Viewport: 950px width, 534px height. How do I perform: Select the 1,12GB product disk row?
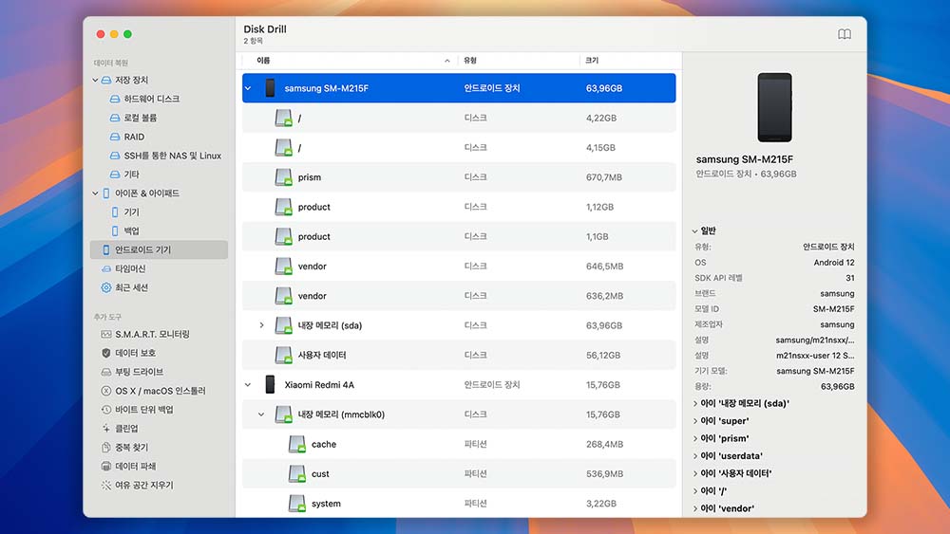click(459, 207)
